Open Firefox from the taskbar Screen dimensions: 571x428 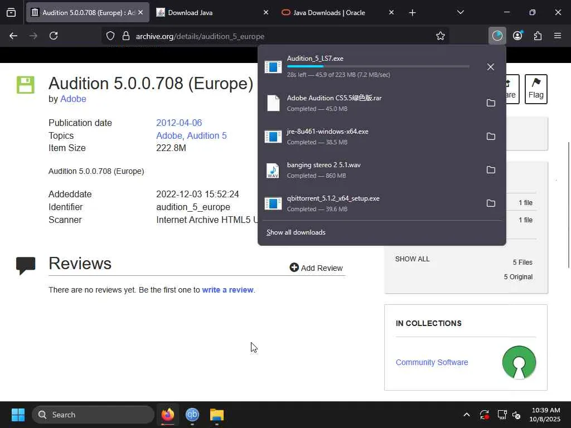coord(168,415)
